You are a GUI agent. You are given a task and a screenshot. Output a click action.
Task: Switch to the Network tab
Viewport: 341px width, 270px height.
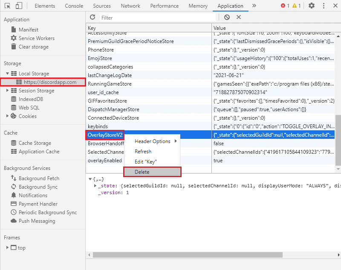pyautogui.click(x=130, y=6)
